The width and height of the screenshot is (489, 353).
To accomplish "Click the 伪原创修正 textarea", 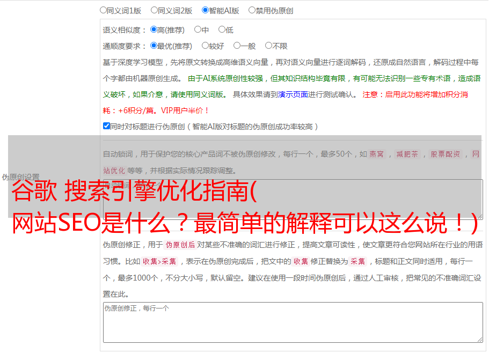I will click(293, 322).
